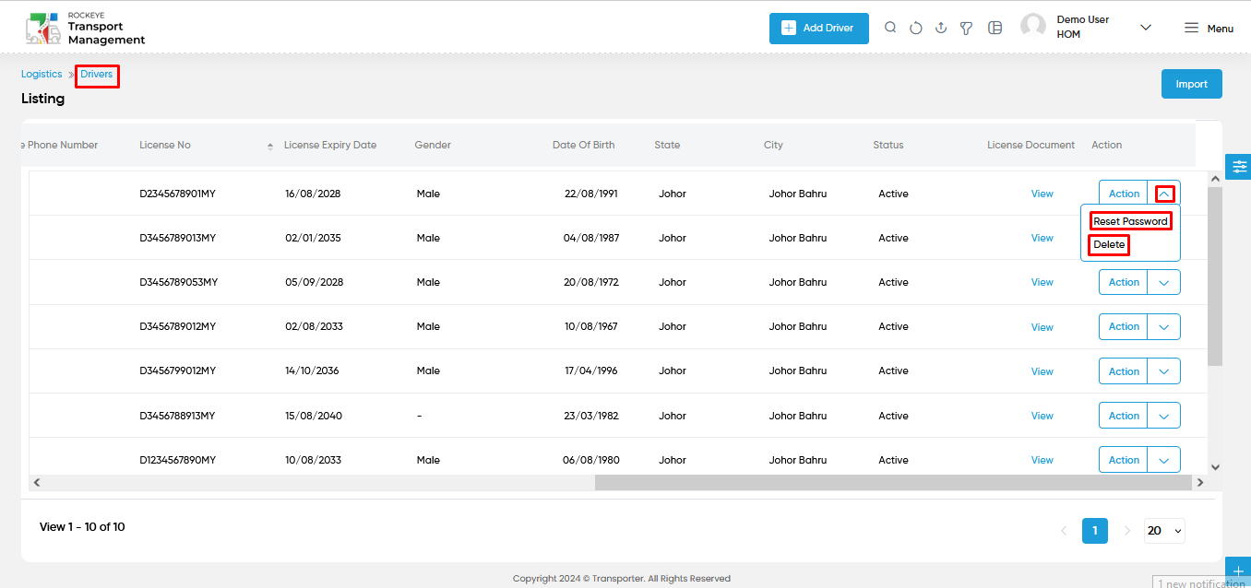The width and height of the screenshot is (1251, 588).
Task: Click Action button for D3456788913MY row
Action: click(x=1124, y=416)
